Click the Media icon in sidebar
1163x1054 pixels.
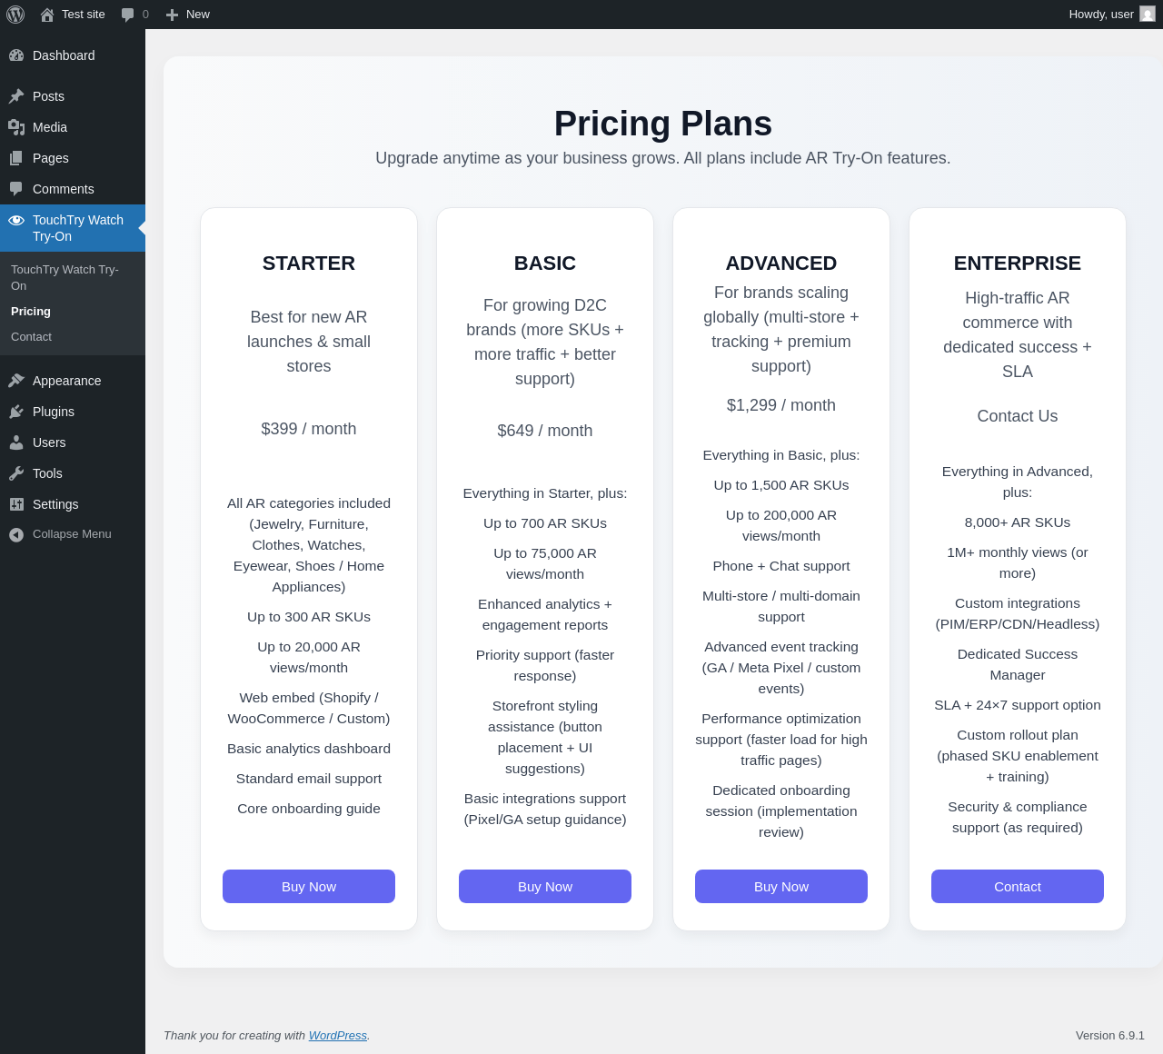(16, 127)
